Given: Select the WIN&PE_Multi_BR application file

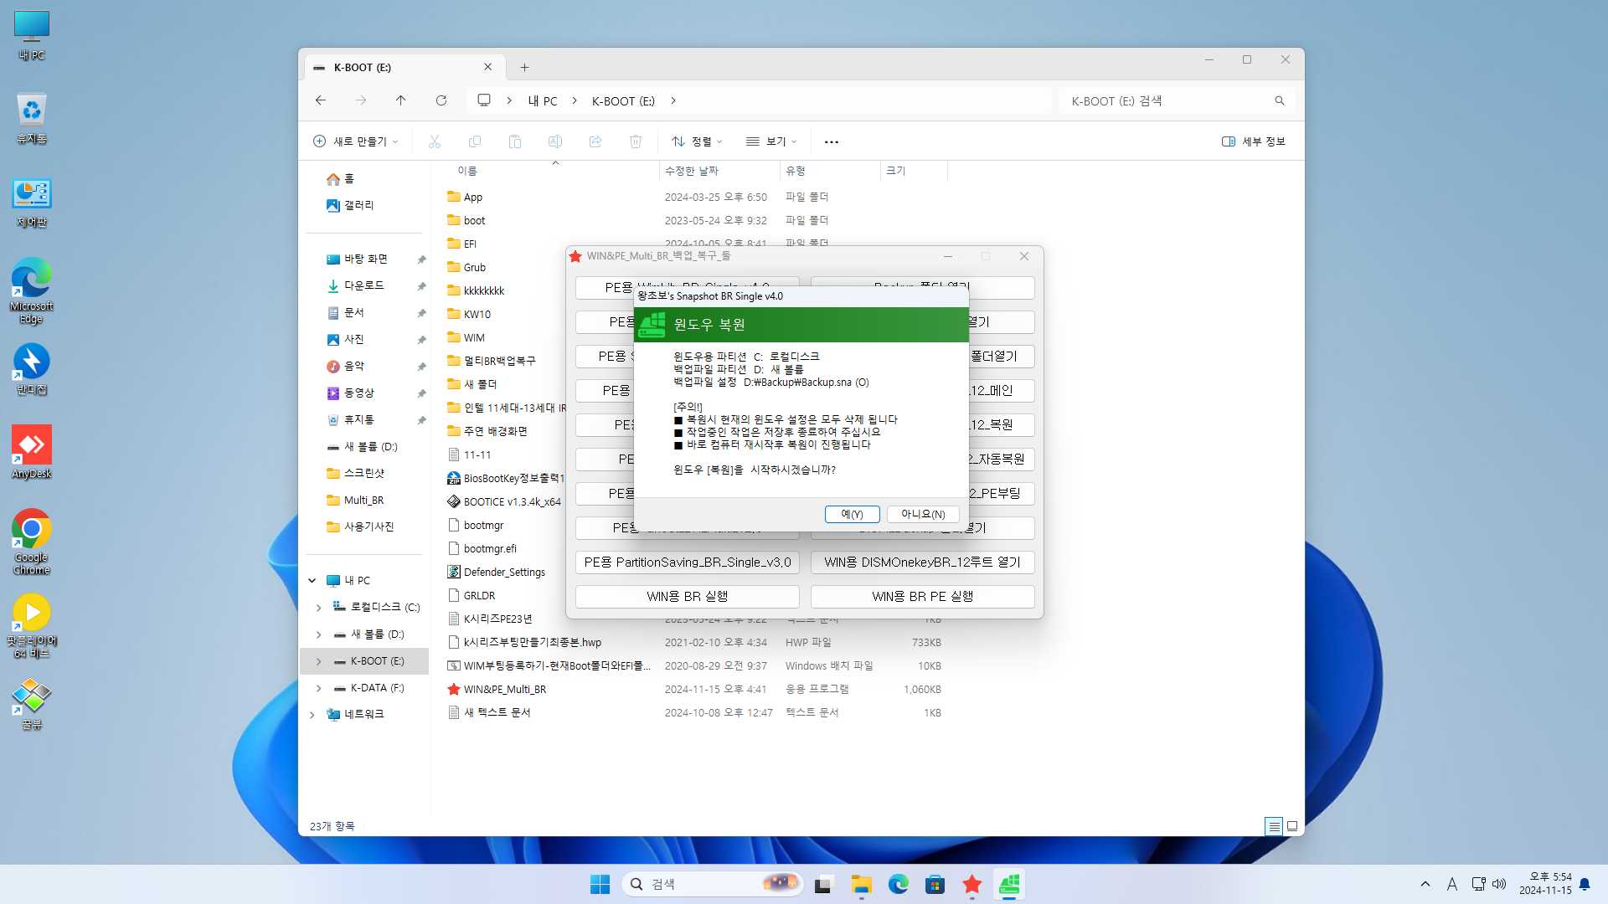Looking at the screenshot, I should pyautogui.click(x=505, y=689).
